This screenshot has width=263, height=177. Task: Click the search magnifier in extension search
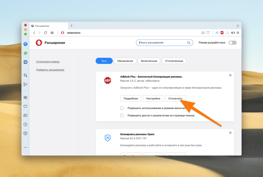click(x=189, y=43)
